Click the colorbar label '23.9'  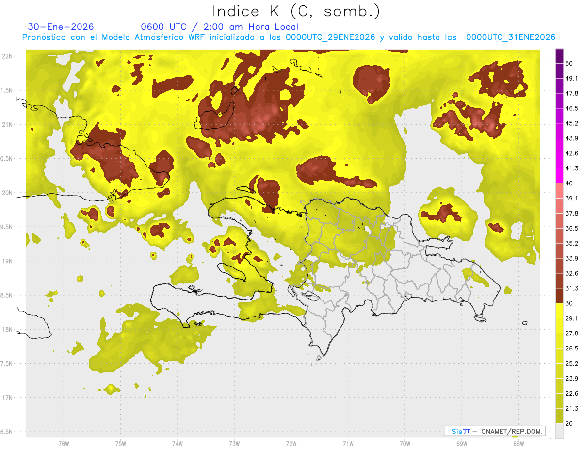(x=572, y=378)
